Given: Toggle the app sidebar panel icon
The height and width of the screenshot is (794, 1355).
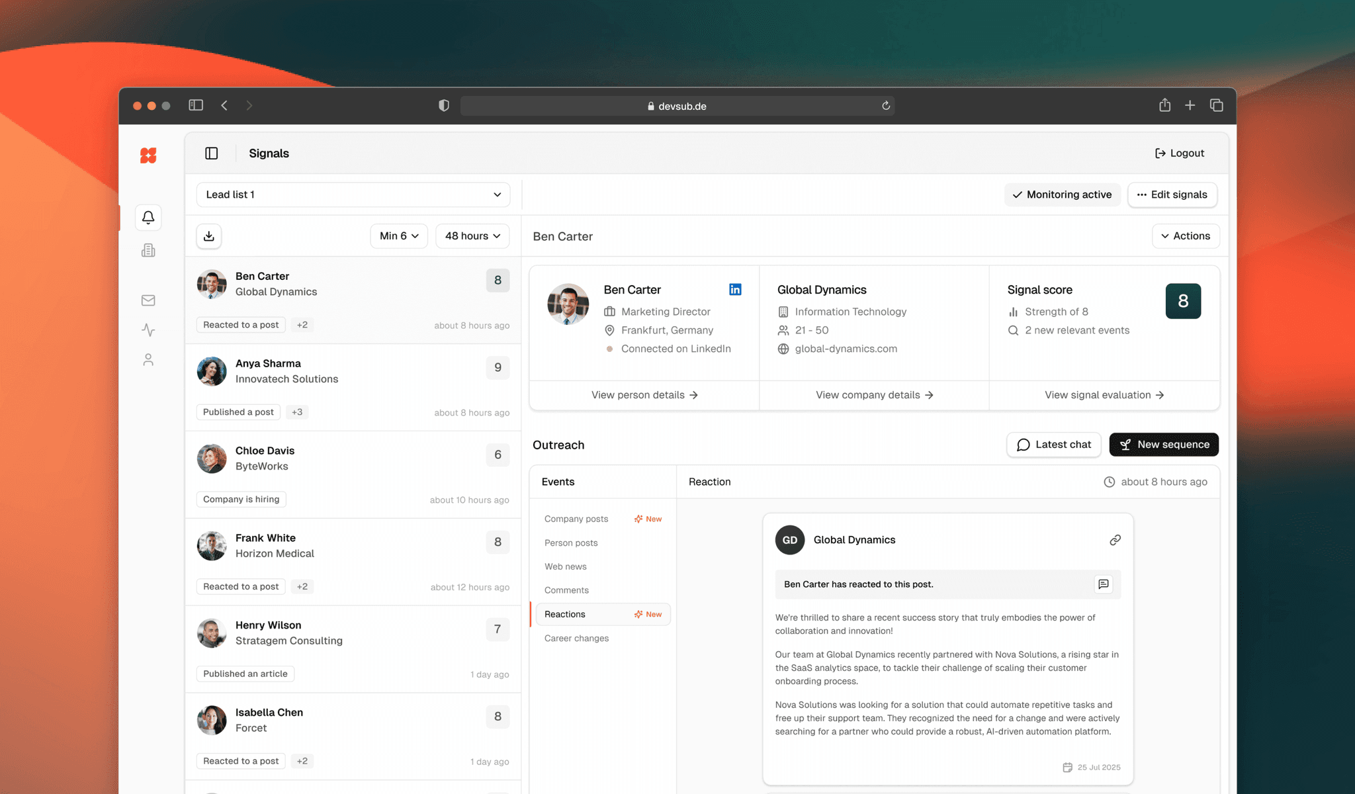Looking at the screenshot, I should pos(212,154).
